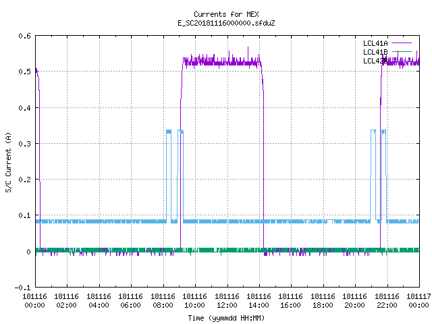The width and height of the screenshot is (432, 324).
Task: Click the 0.4 y-axis tick label
Action: point(24,108)
